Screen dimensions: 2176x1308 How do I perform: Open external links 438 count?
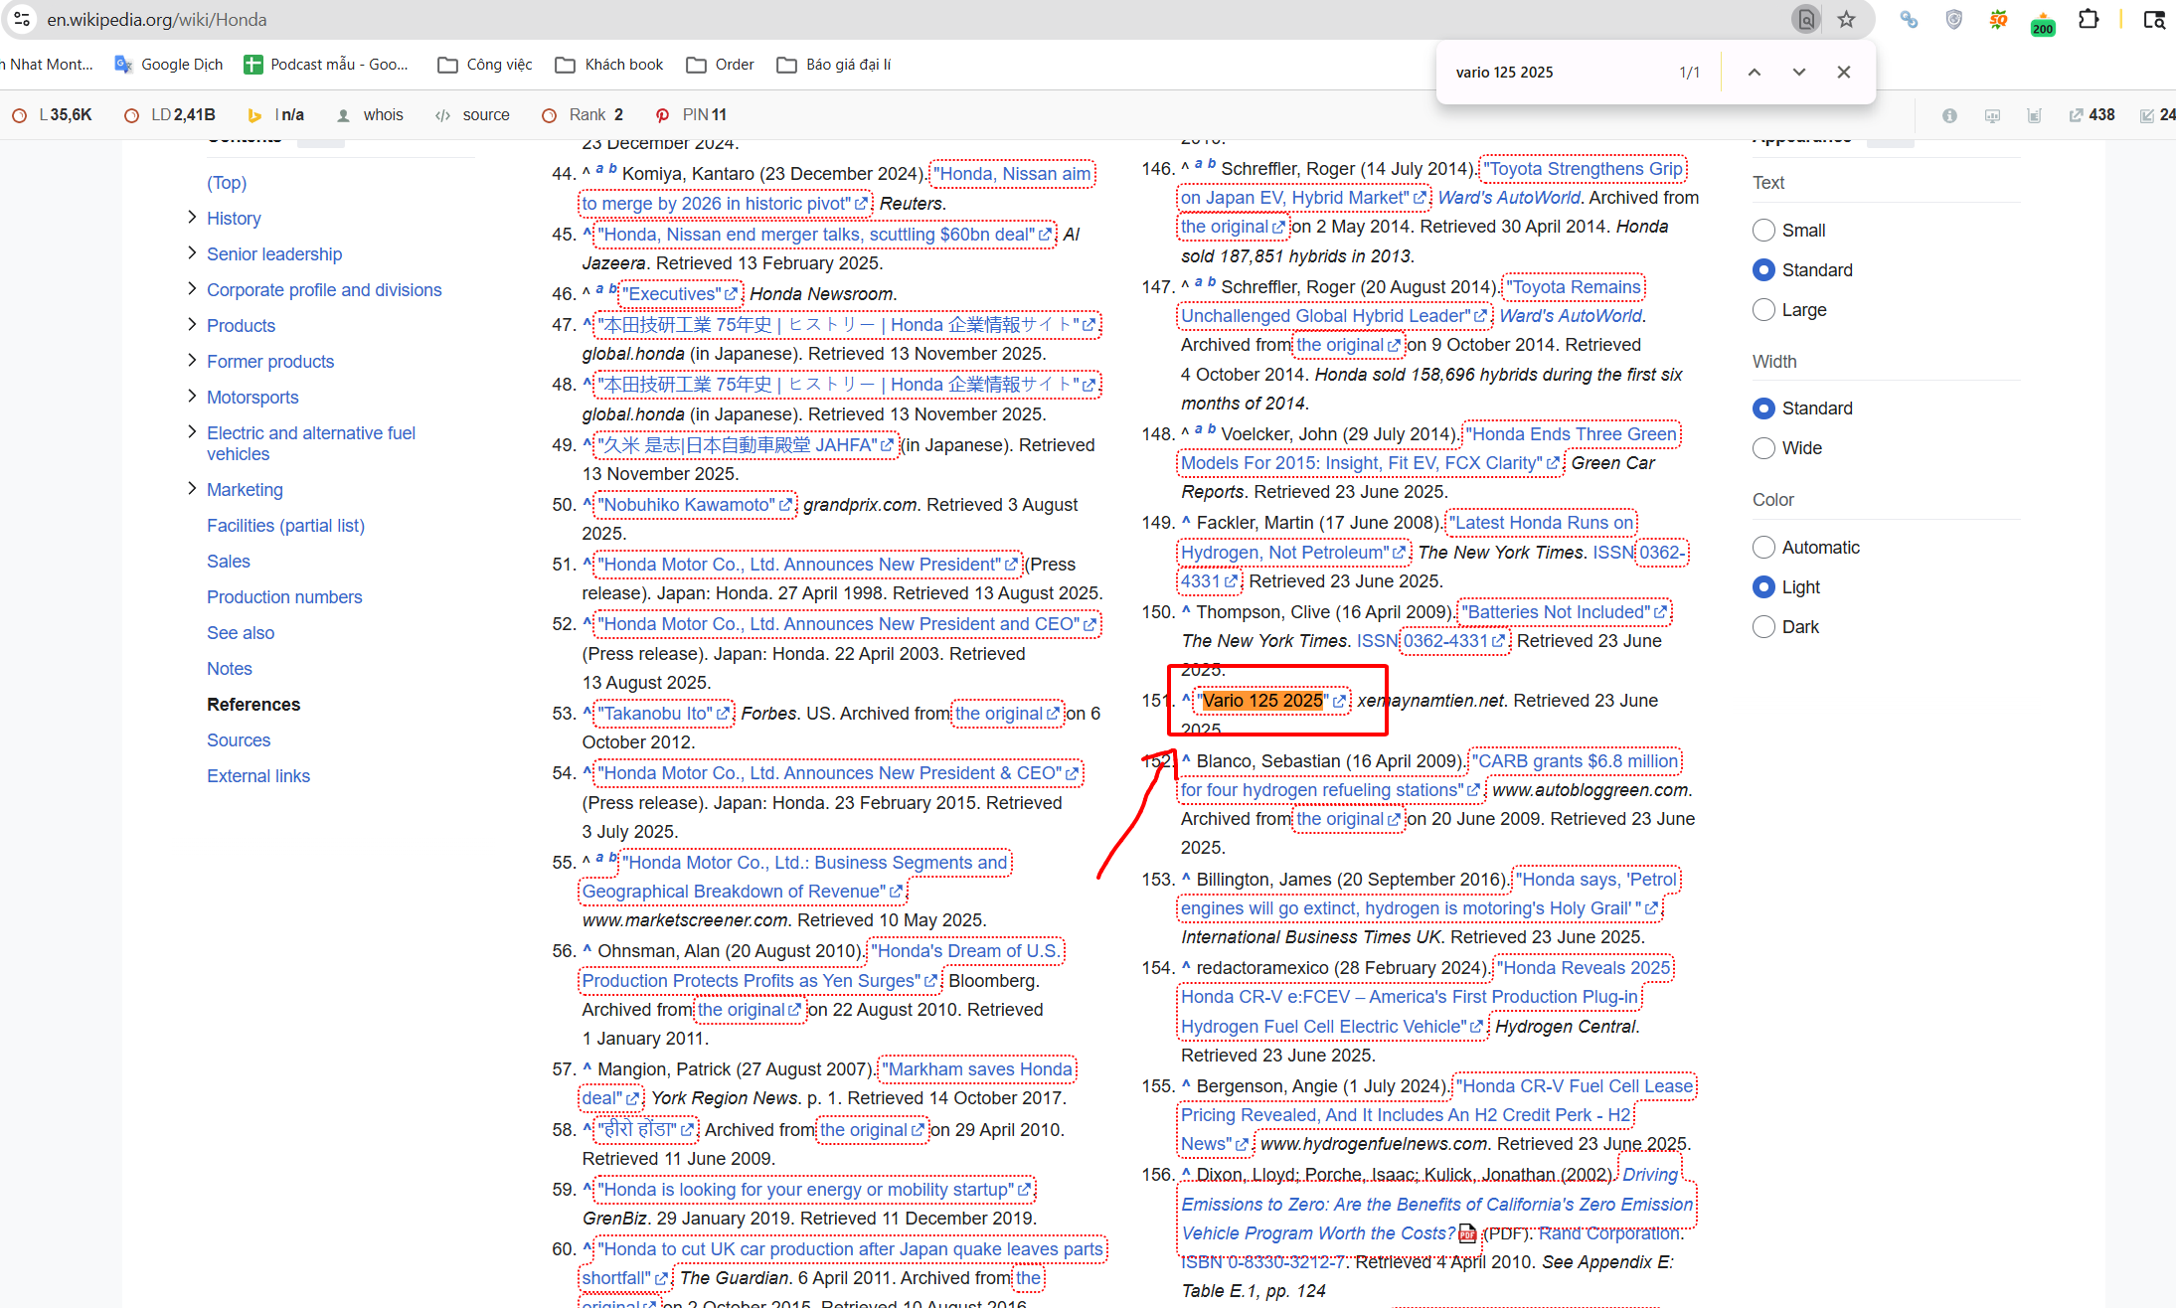click(2092, 115)
